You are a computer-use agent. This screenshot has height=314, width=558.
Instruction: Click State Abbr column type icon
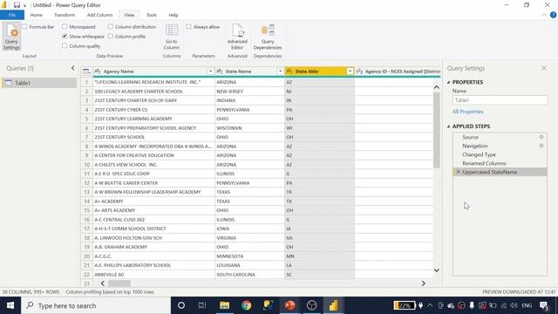[289, 72]
